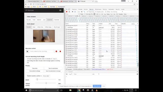The height and width of the screenshot is (92, 163).
Task: Toggle the network overview view icon
Action: [x=84, y=12]
